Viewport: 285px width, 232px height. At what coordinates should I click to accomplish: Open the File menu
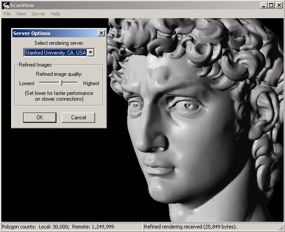[x=7, y=14]
